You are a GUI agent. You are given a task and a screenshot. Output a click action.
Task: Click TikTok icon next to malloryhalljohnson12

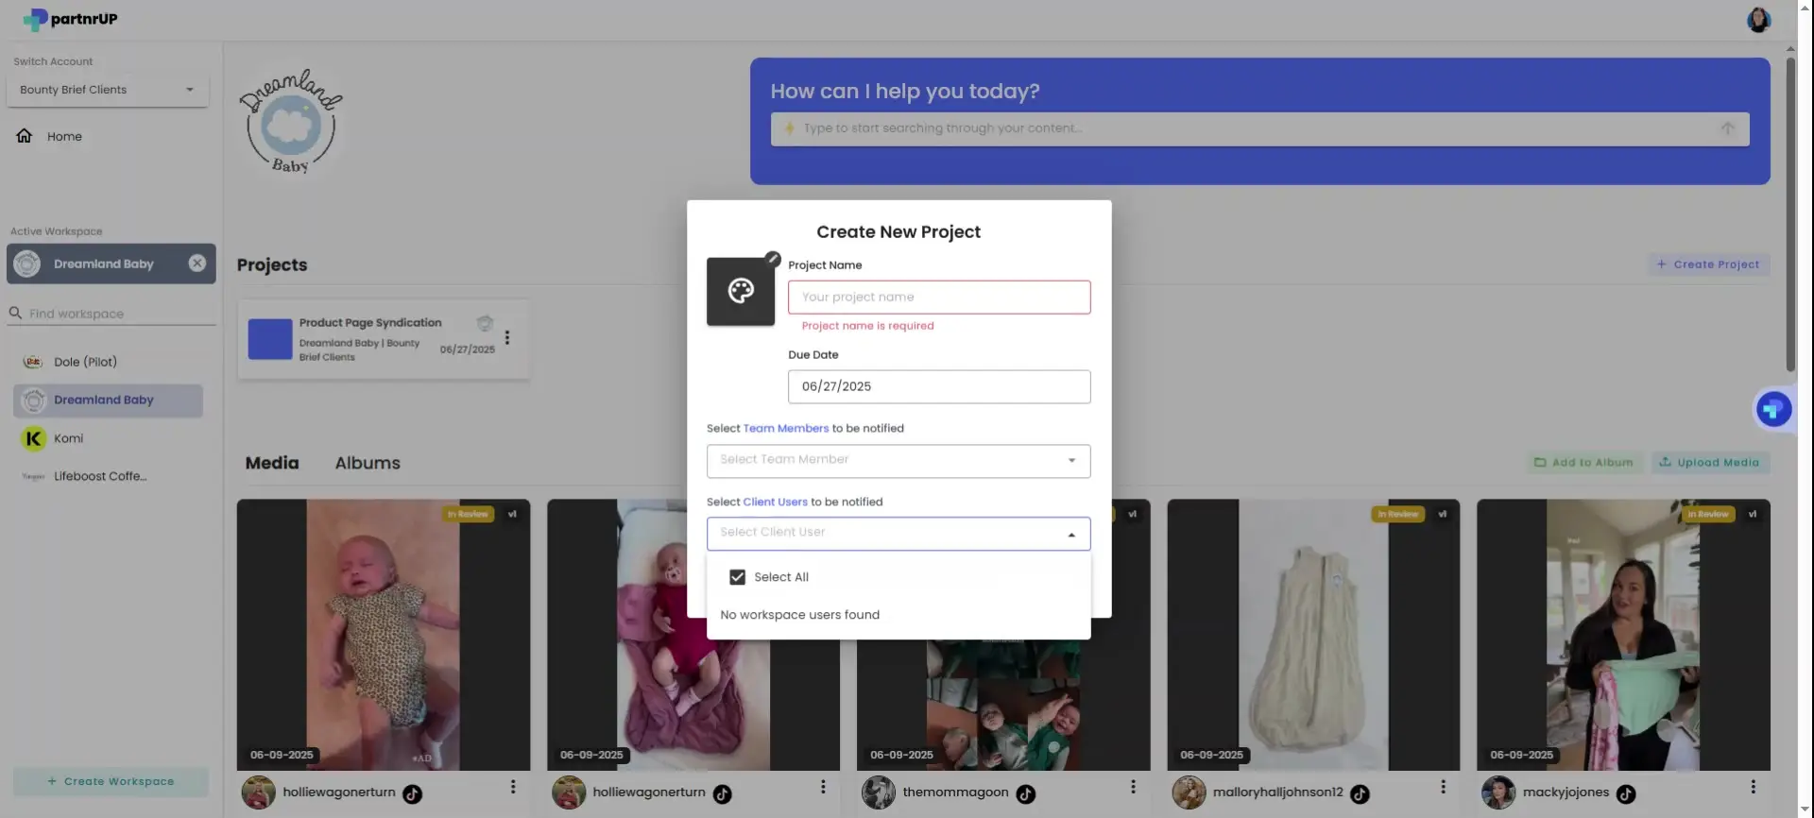1360,794
